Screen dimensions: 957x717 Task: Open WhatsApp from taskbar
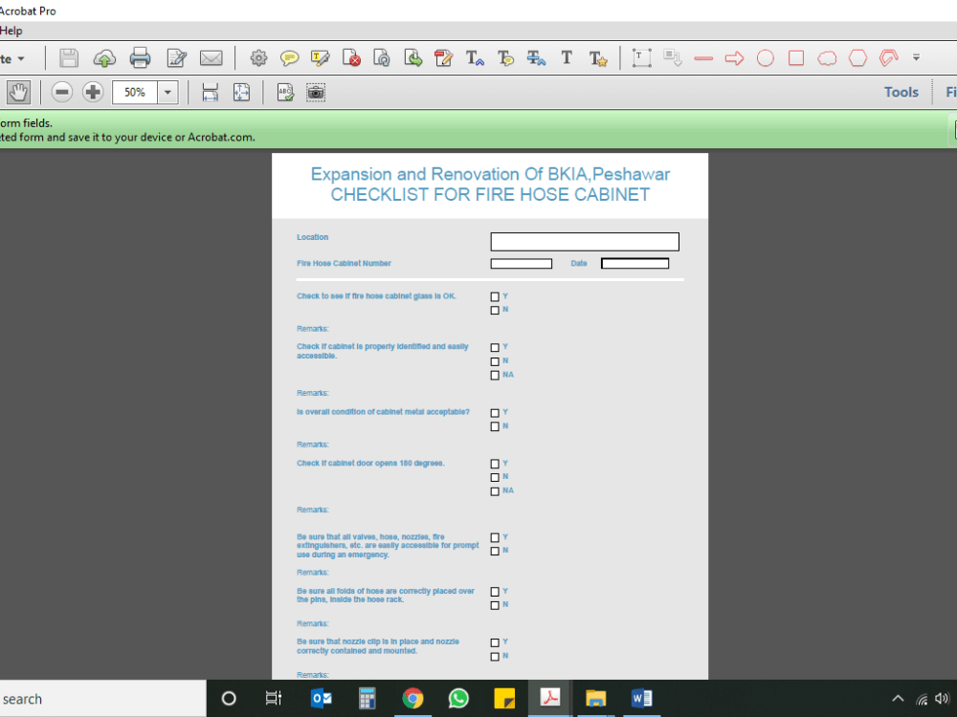458,698
